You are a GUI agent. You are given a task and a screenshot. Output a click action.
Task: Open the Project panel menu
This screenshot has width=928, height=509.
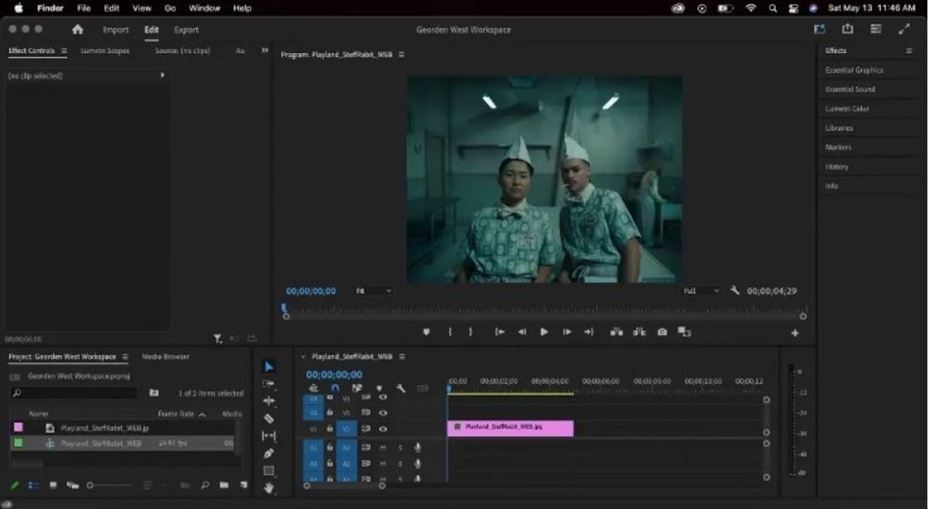(125, 357)
